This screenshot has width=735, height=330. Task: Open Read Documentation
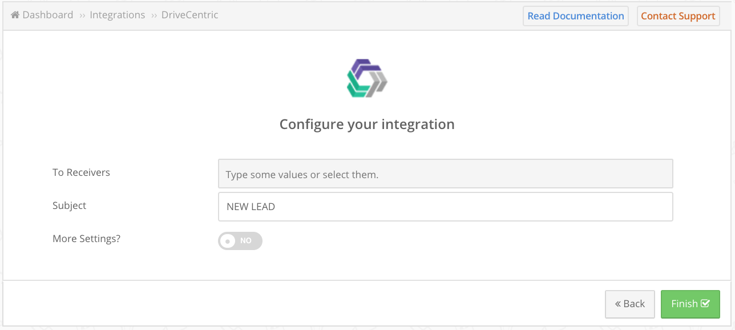(576, 16)
